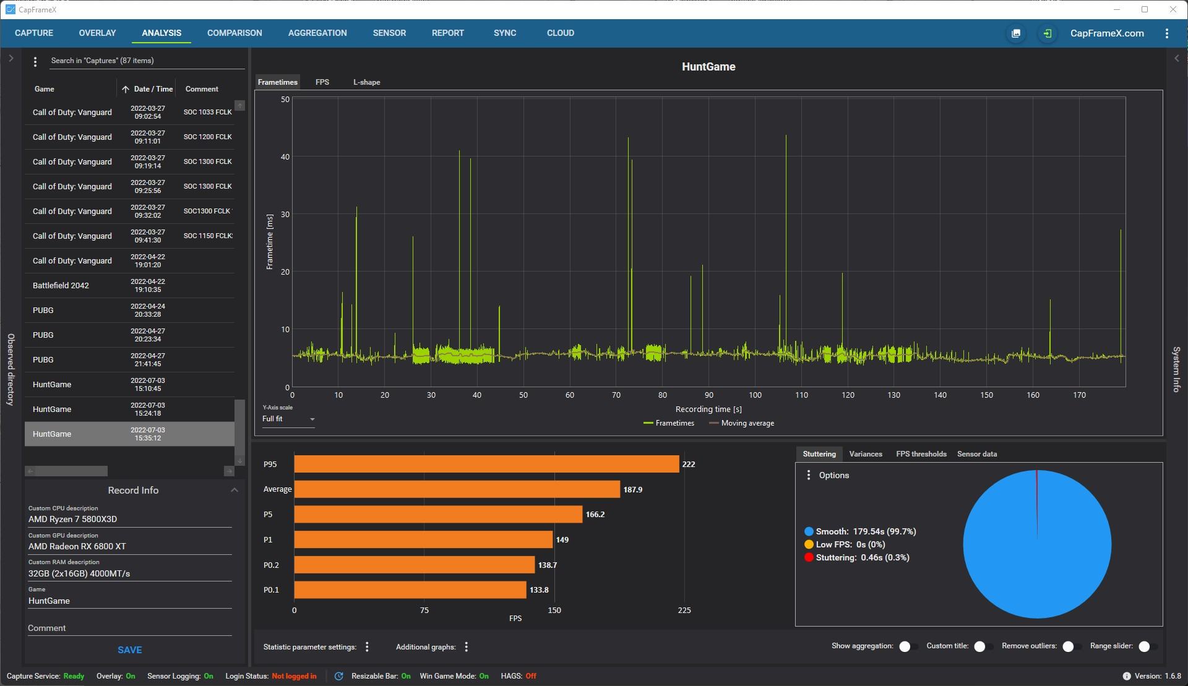
Task: Open the AGGREGATION tab
Action: tap(317, 33)
